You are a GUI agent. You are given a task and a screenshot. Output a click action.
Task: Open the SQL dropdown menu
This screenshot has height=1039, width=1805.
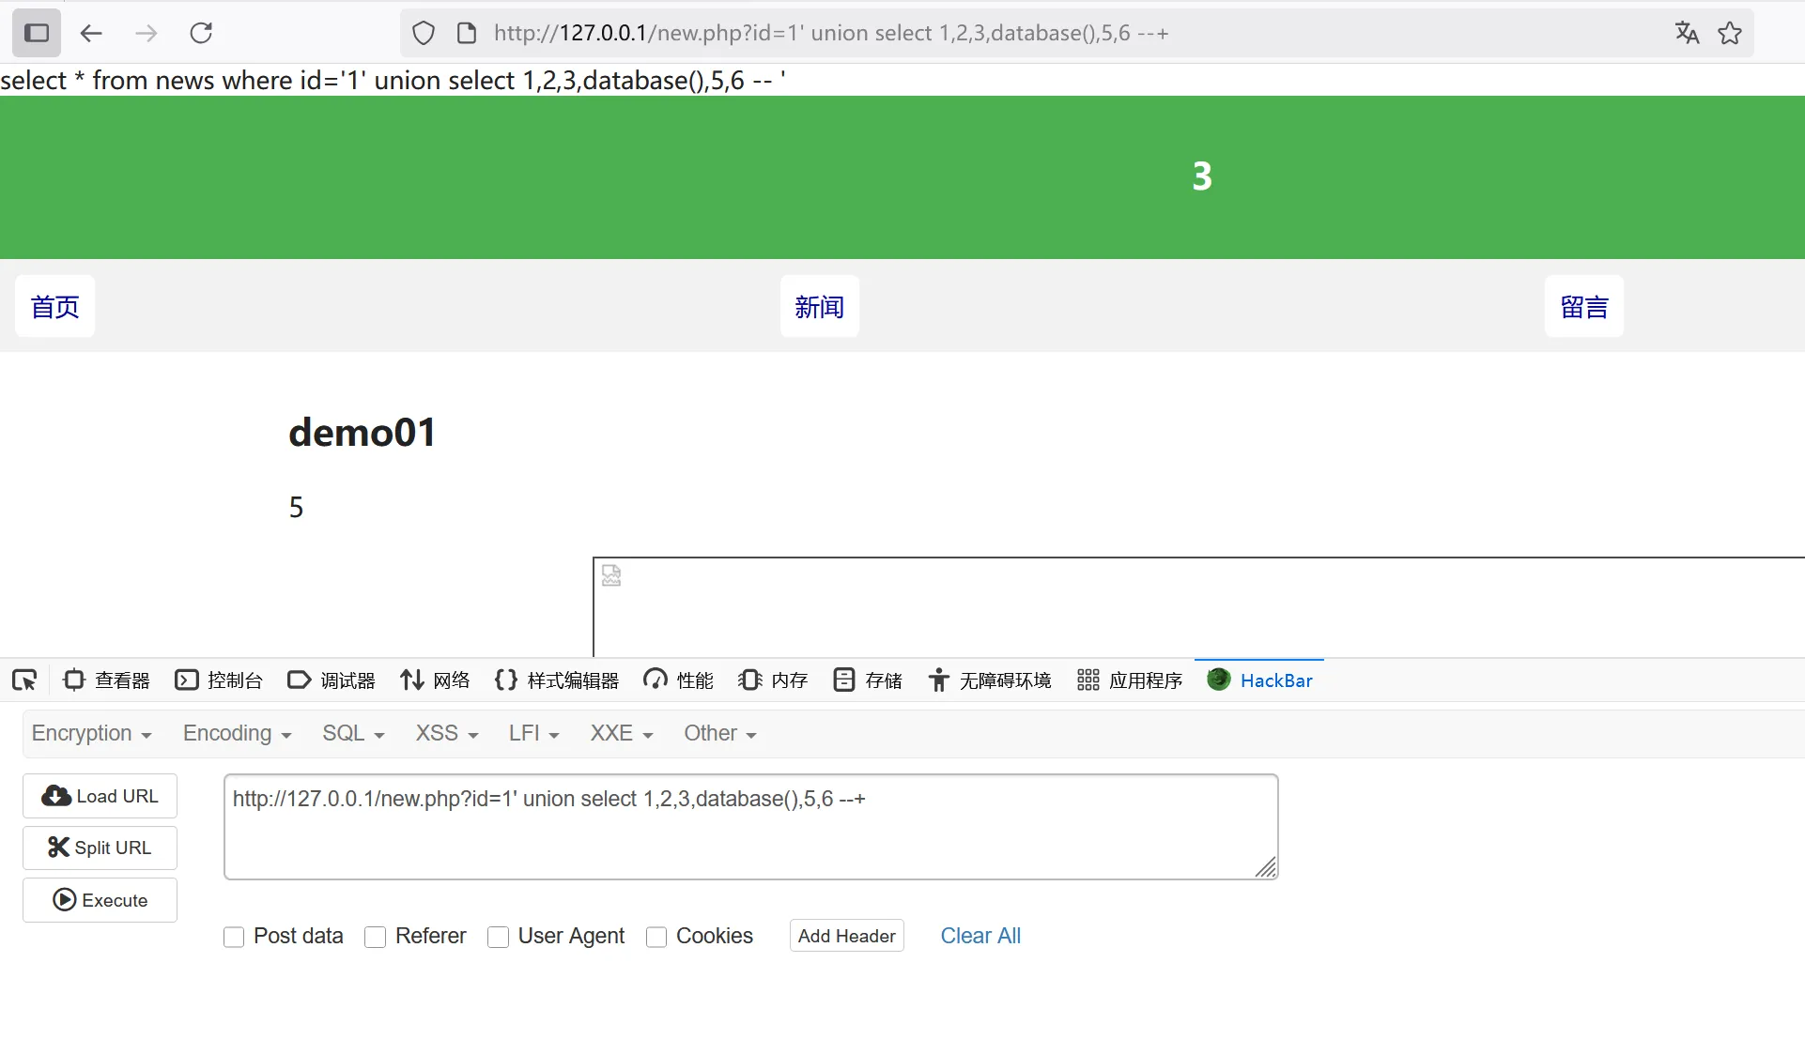(353, 734)
